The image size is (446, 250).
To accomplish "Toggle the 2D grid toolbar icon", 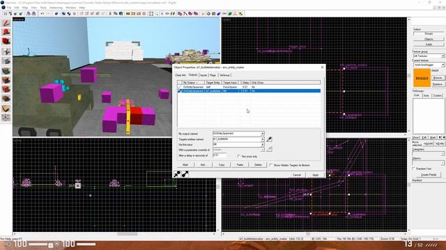I will (5, 14).
